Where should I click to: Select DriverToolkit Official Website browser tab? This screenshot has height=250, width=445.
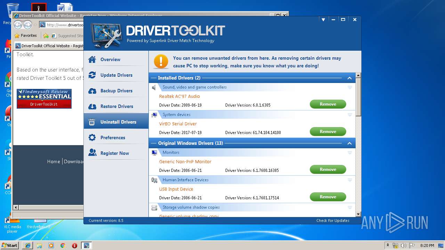pos(49,46)
